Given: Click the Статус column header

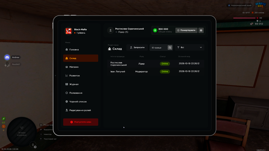Looking at the screenshot, I should [x=163, y=57].
